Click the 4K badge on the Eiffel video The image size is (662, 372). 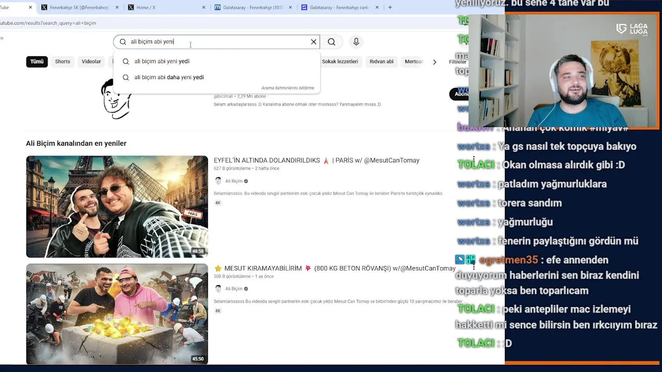tap(218, 203)
